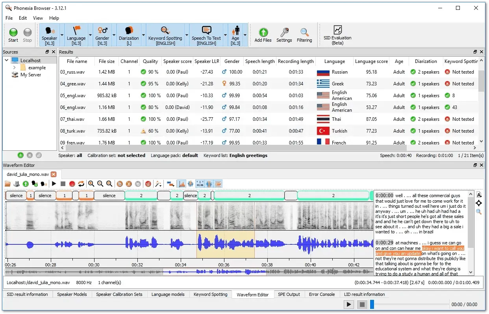Screen dimensions: 489x314
Task: Switch to the SPE Output tab
Action: (289, 294)
